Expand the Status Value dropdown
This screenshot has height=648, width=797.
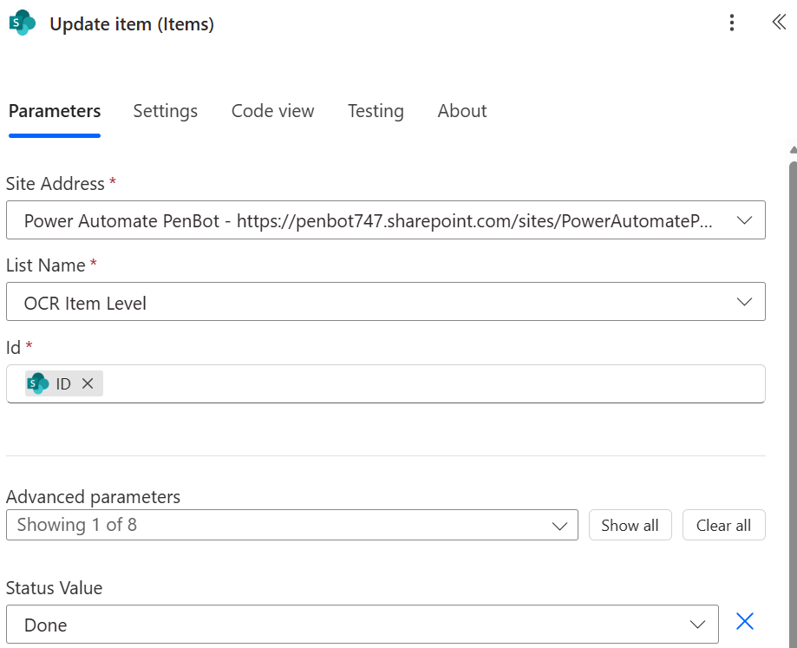(697, 625)
